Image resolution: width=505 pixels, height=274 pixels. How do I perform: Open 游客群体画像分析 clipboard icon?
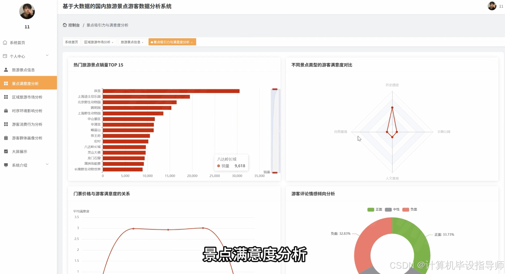point(6,138)
